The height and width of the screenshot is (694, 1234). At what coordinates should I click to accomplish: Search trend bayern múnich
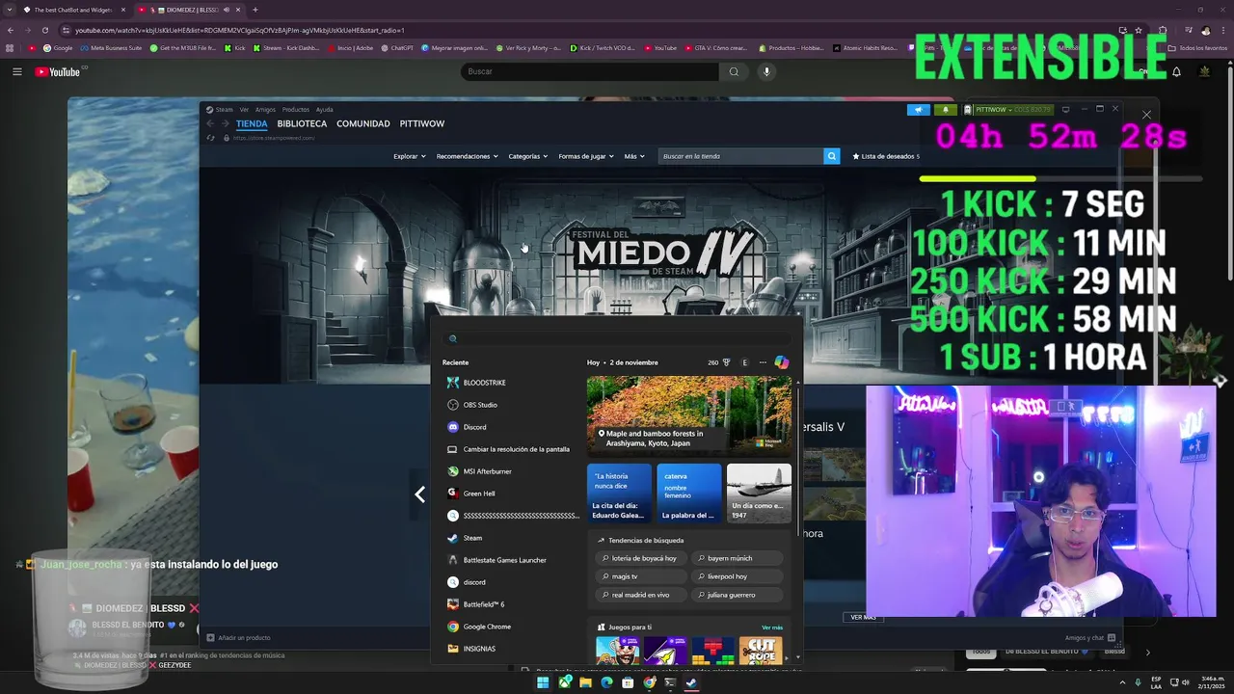[x=738, y=558]
